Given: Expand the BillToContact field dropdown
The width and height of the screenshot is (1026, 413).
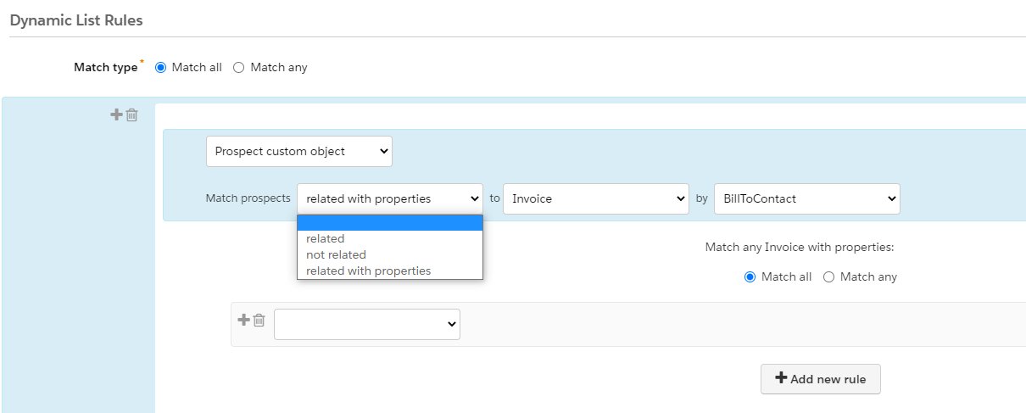Looking at the screenshot, I should point(806,198).
